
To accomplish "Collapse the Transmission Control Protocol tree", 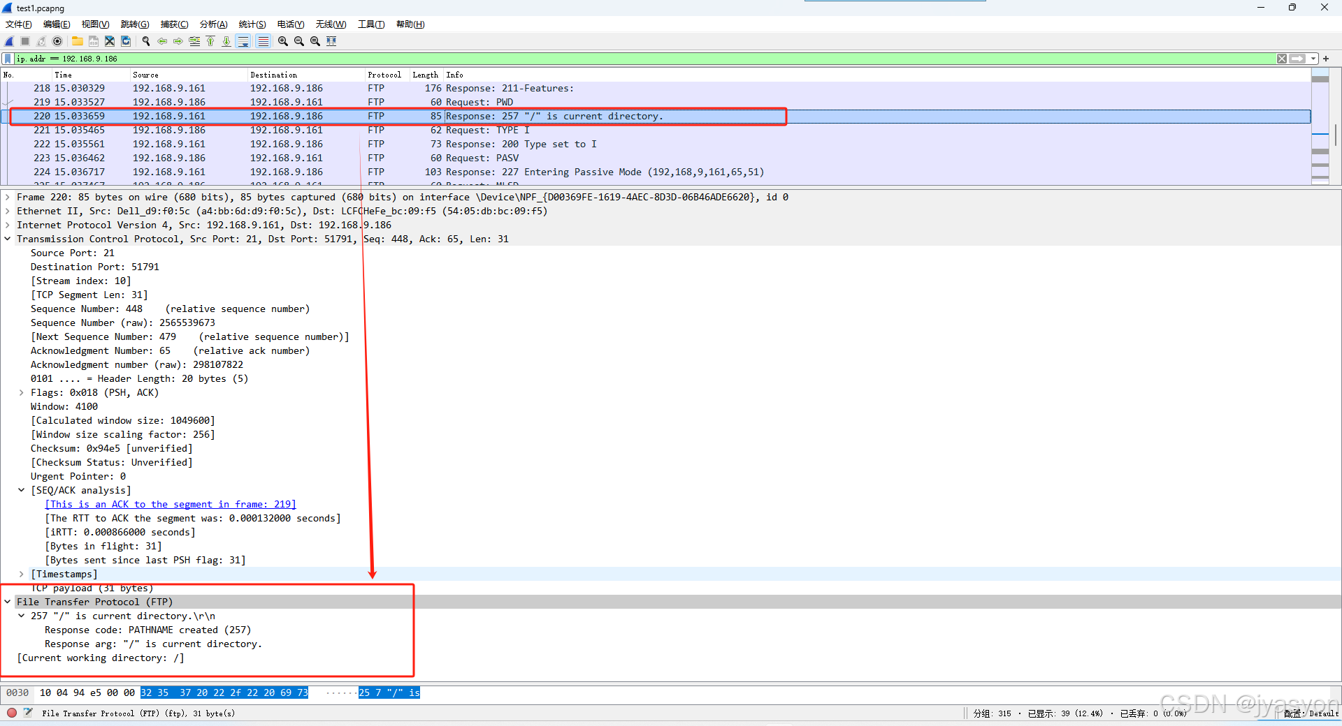I will coord(8,239).
